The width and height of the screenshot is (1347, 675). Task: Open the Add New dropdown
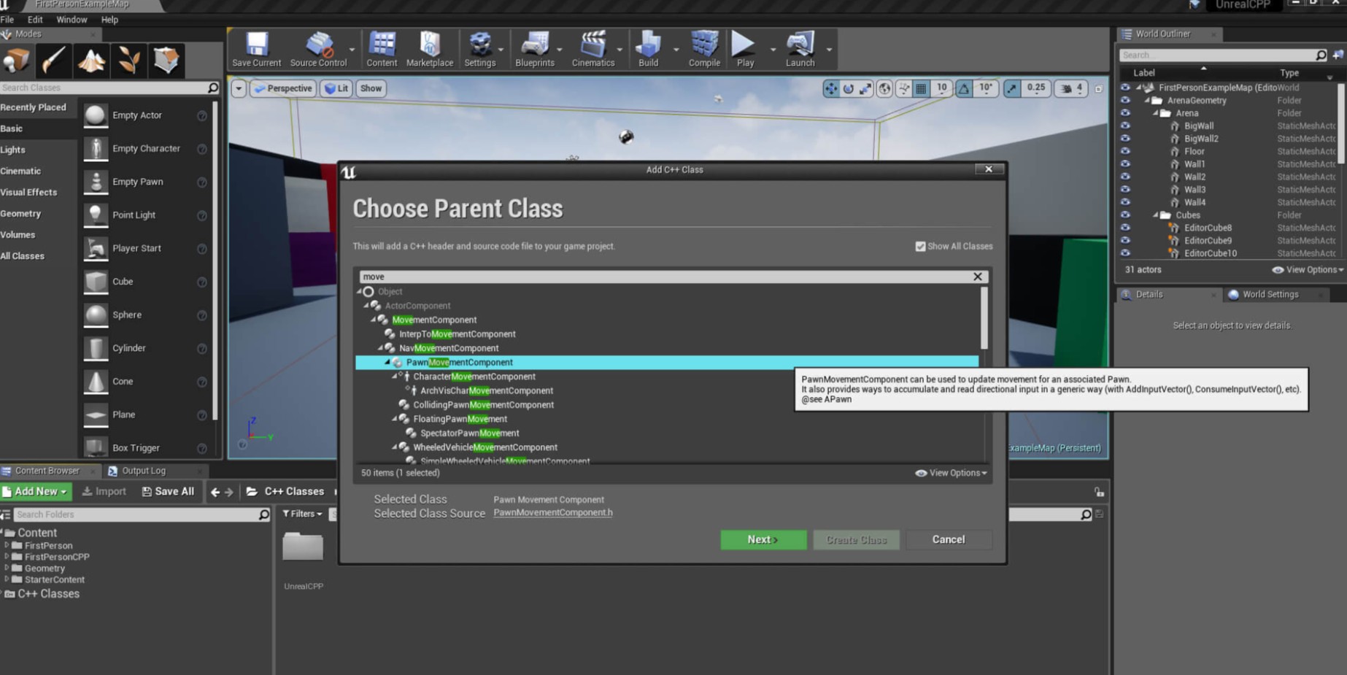point(36,492)
